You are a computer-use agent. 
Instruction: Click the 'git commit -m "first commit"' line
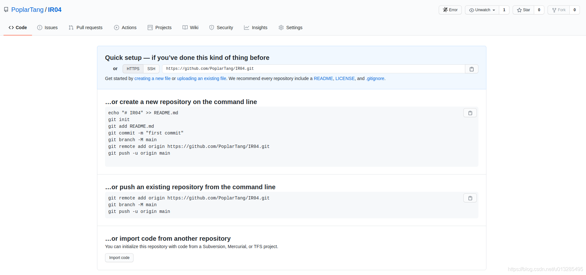click(146, 133)
